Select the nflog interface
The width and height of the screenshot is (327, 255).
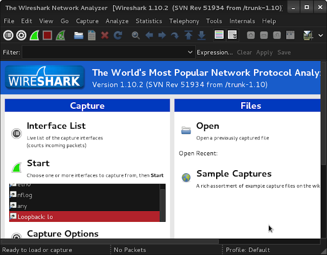click(x=84, y=195)
